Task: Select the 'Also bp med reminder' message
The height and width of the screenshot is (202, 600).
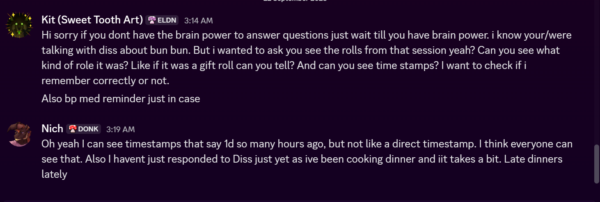Action: click(121, 99)
